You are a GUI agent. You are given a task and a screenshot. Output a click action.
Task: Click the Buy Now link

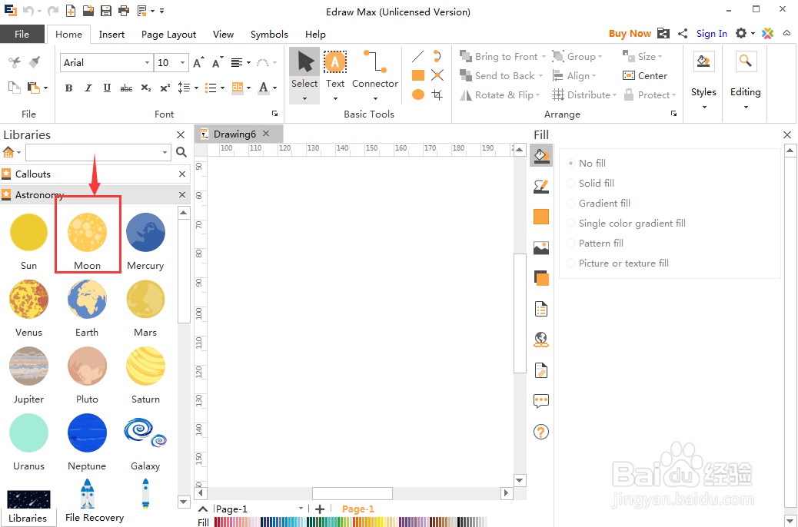[x=630, y=34]
